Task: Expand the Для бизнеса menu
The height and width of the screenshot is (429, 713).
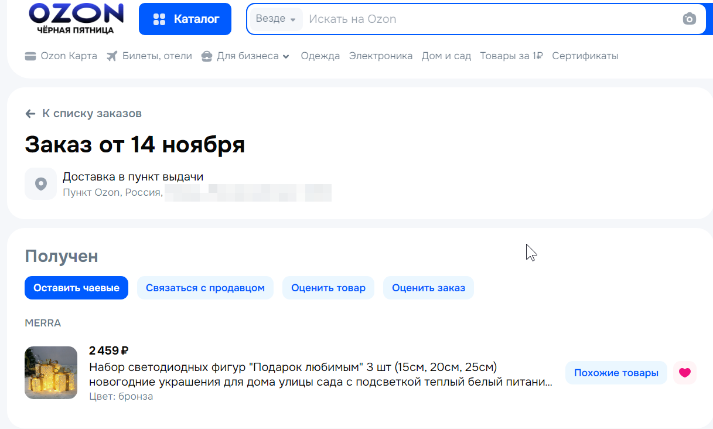Action: 245,56
